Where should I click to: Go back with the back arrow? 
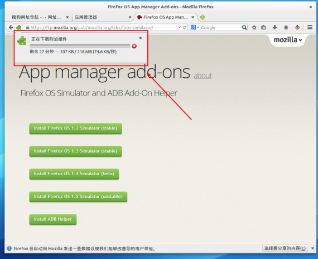click(x=11, y=27)
